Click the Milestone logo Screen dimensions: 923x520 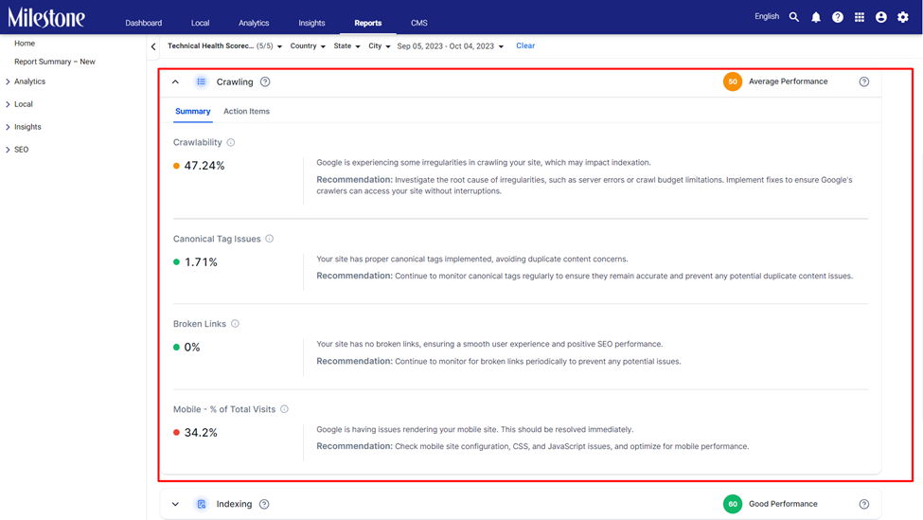[x=46, y=18]
